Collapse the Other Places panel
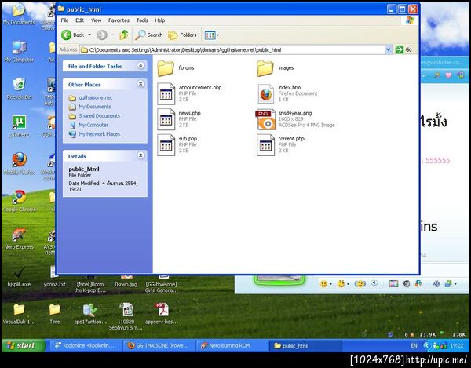 pos(141,84)
